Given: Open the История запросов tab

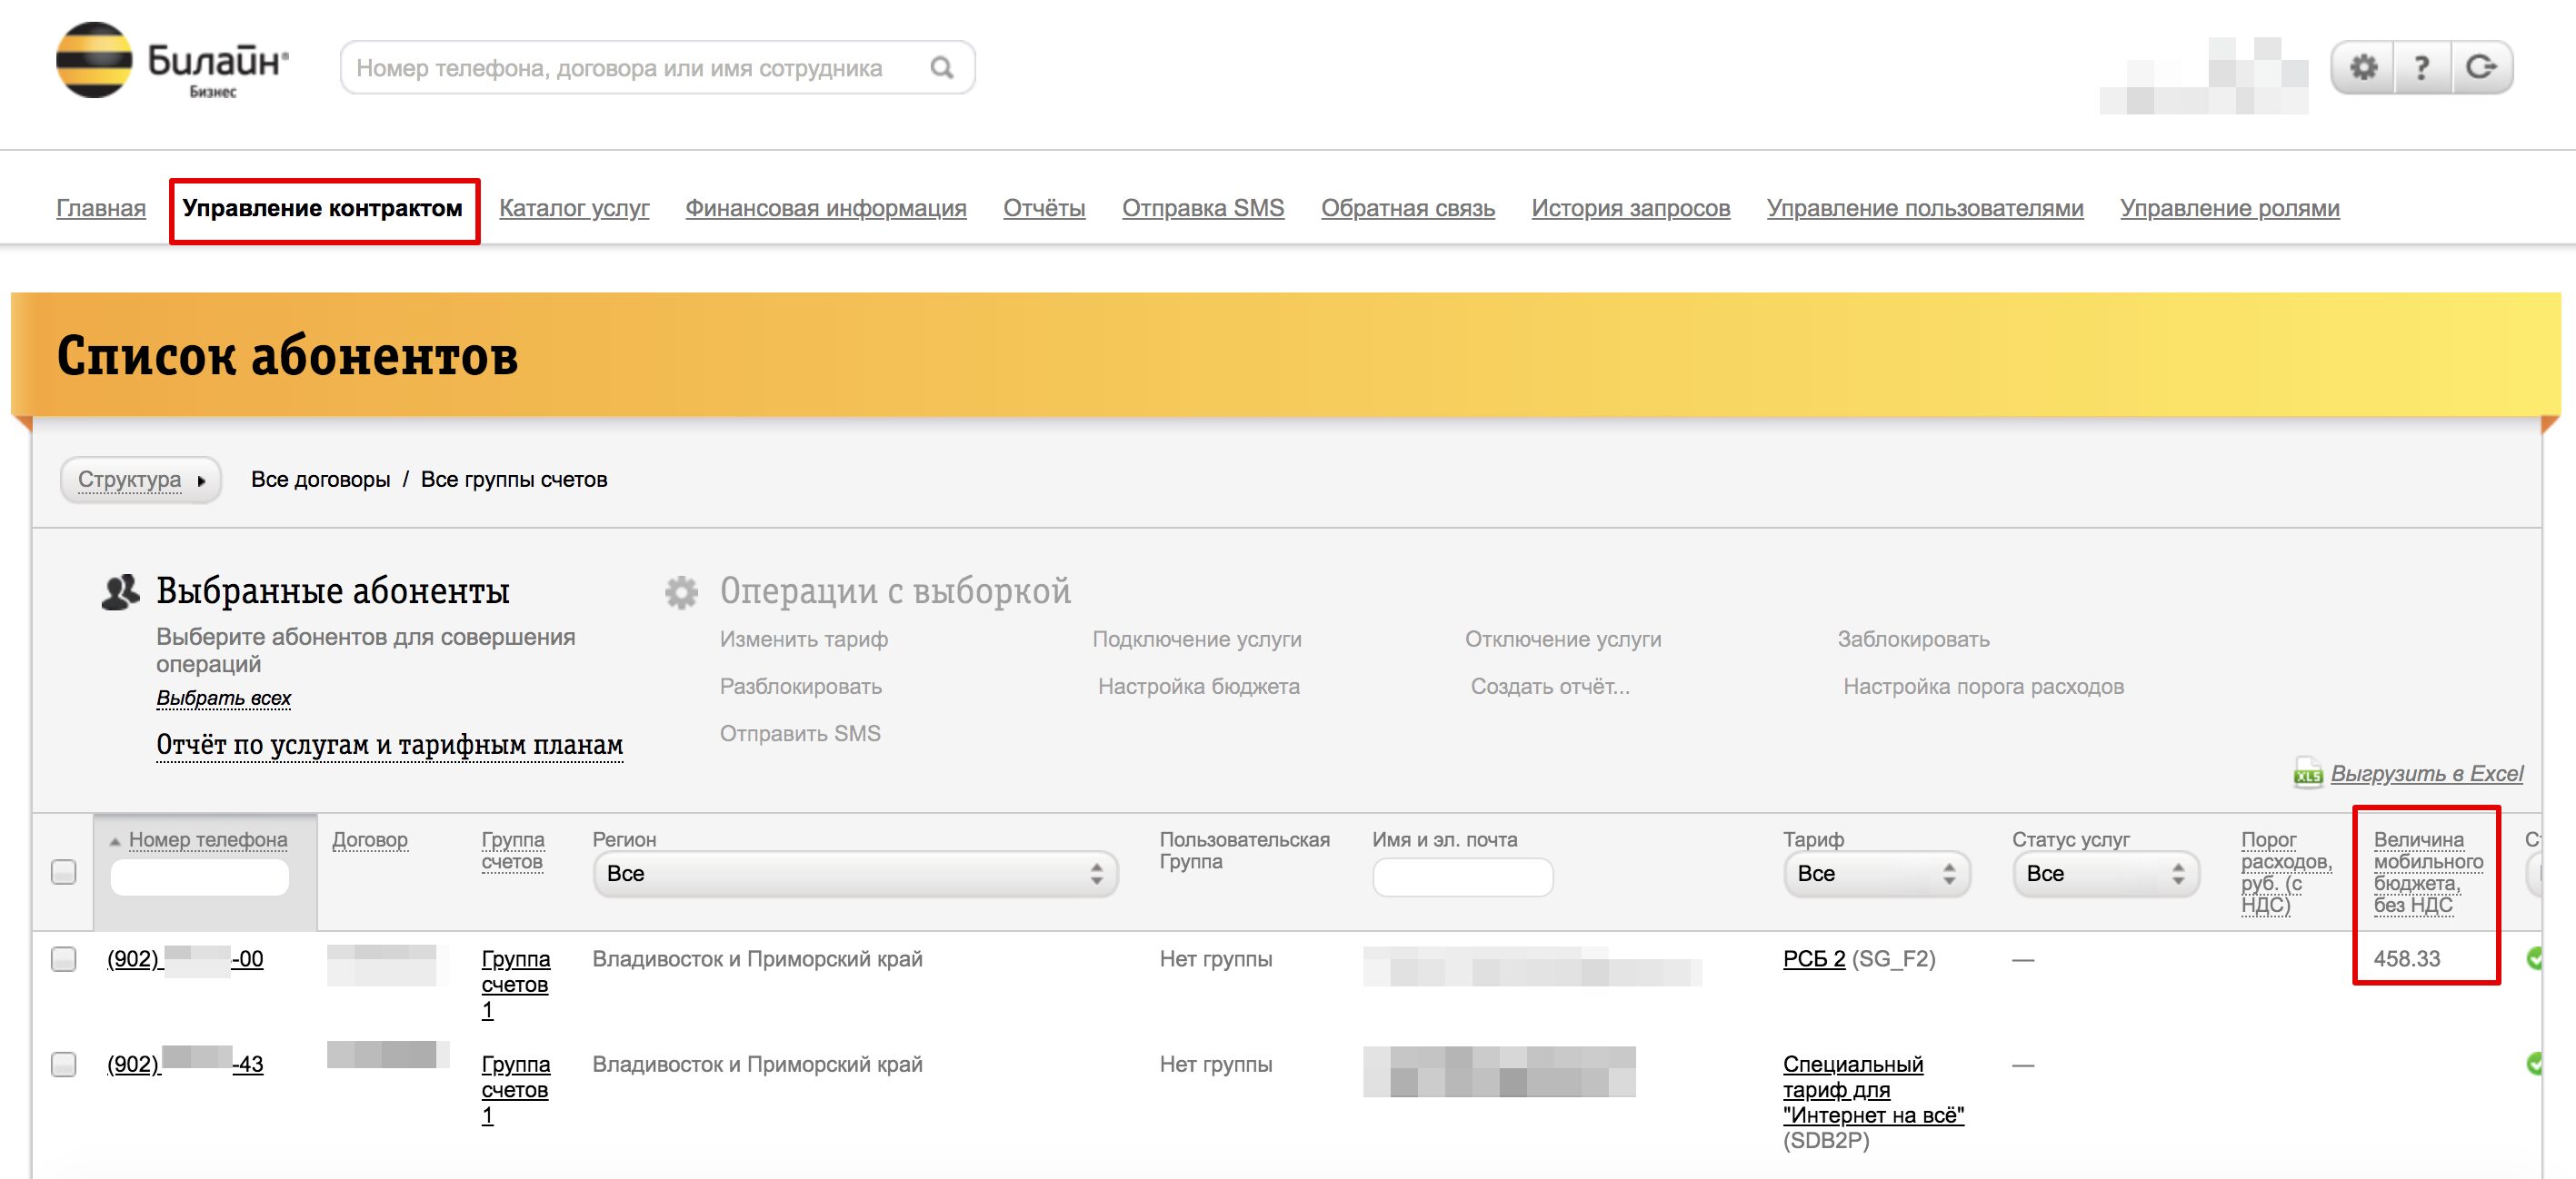Looking at the screenshot, I should click(1631, 208).
